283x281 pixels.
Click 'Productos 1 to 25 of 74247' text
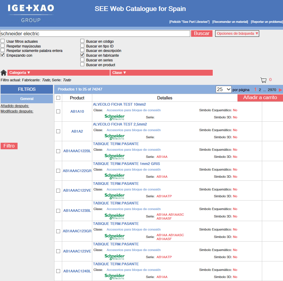coord(80,89)
